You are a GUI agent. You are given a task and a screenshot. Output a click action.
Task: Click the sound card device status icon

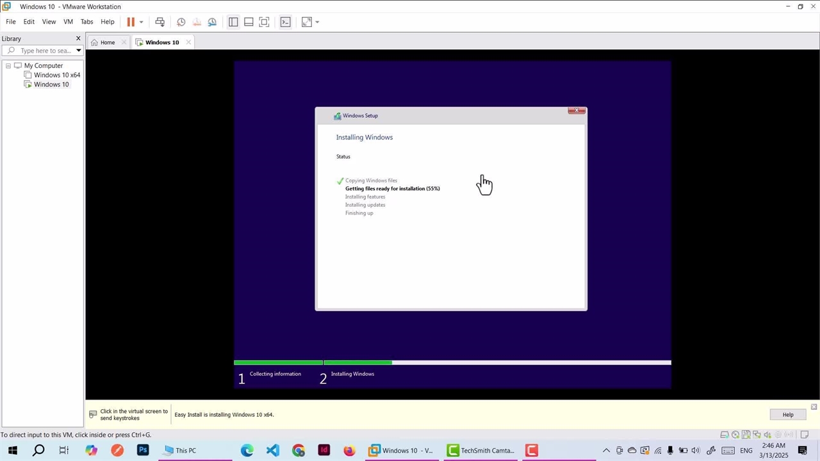click(767, 435)
